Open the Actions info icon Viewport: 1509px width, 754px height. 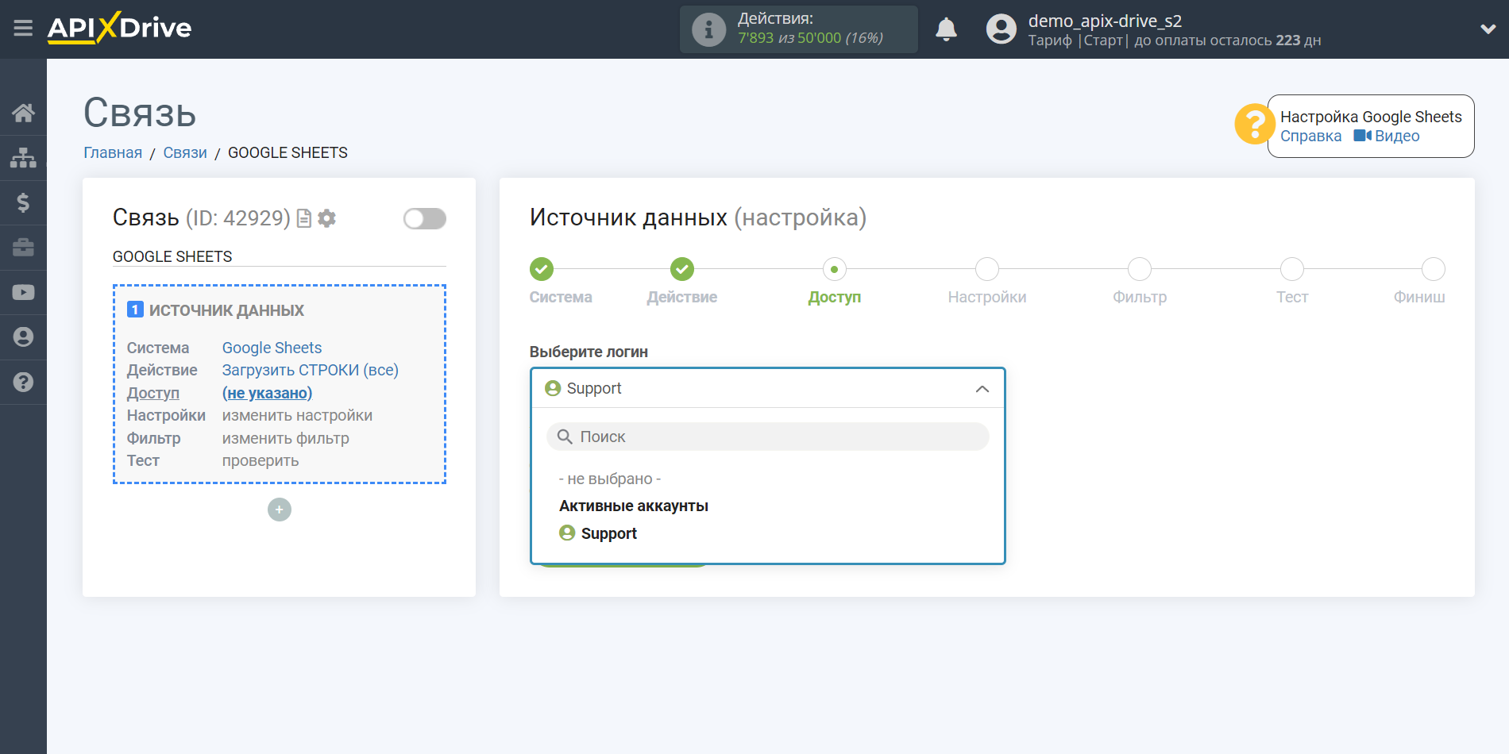pyautogui.click(x=708, y=29)
